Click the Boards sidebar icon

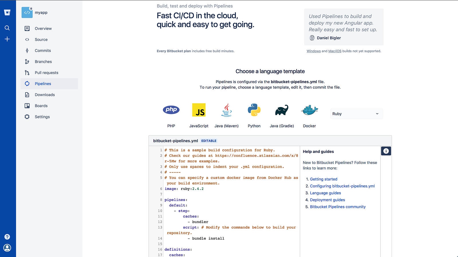tap(27, 106)
